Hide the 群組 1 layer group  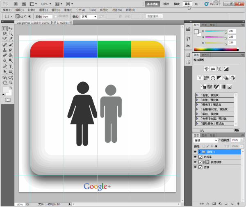pos(195,151)
